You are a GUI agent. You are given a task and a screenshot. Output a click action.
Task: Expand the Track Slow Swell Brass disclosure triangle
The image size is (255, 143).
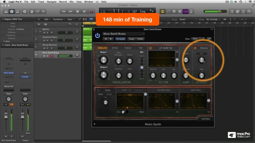(3, 45)
